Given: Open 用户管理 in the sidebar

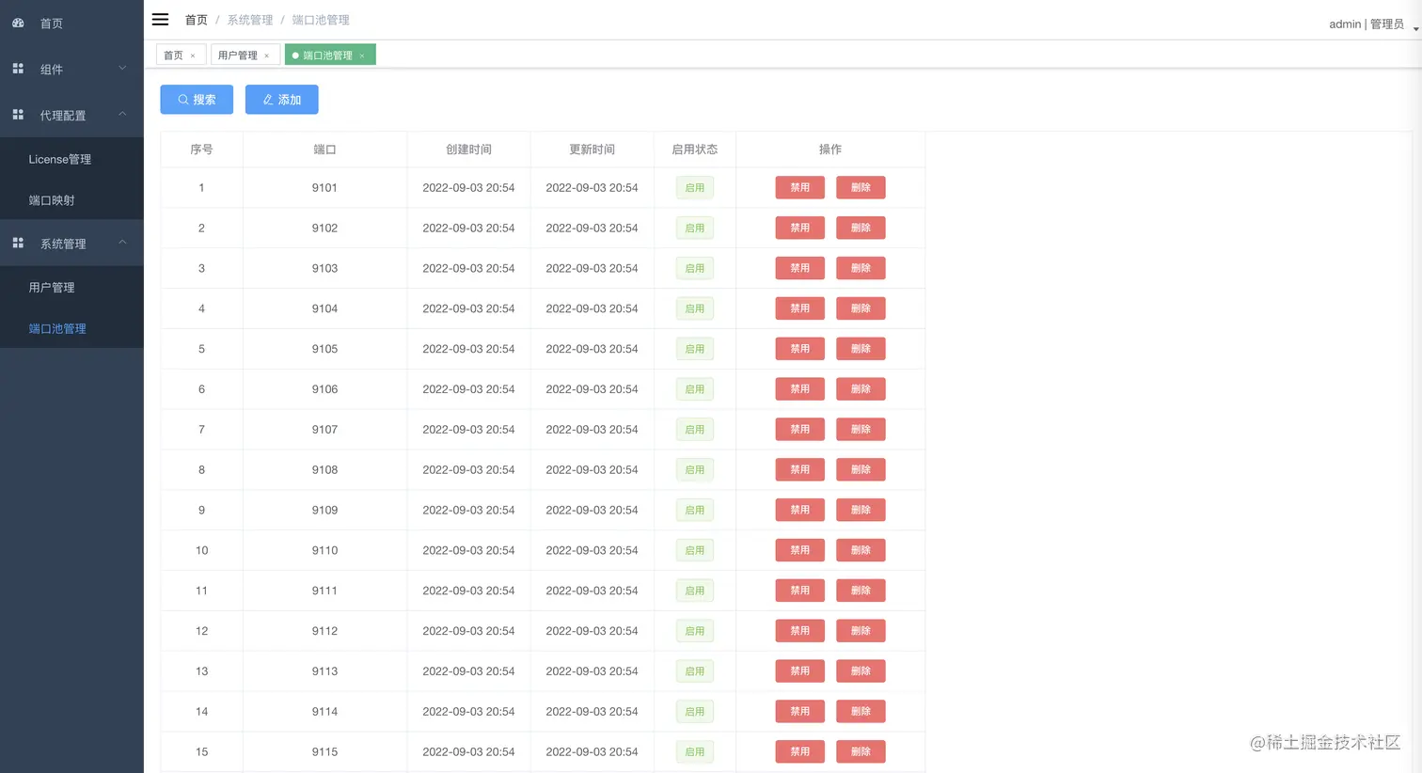Looking at the screenshot, I should [x=71, y=288].
